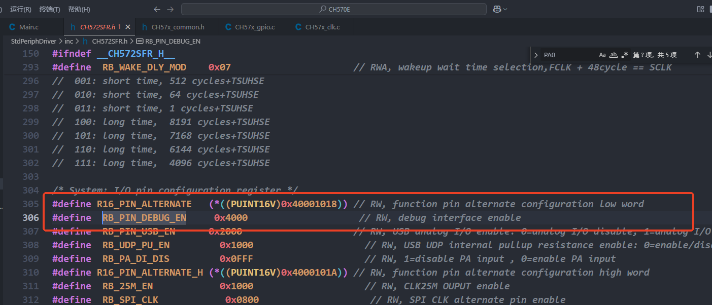This screenshot has height=305, width=712.
Task: Click the customize layout icon
Action: point(701,9)
